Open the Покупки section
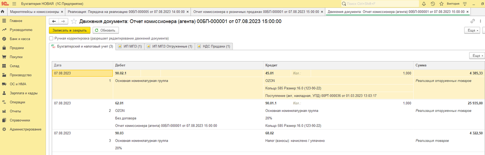The image size is (485, 155). point(16,57)
